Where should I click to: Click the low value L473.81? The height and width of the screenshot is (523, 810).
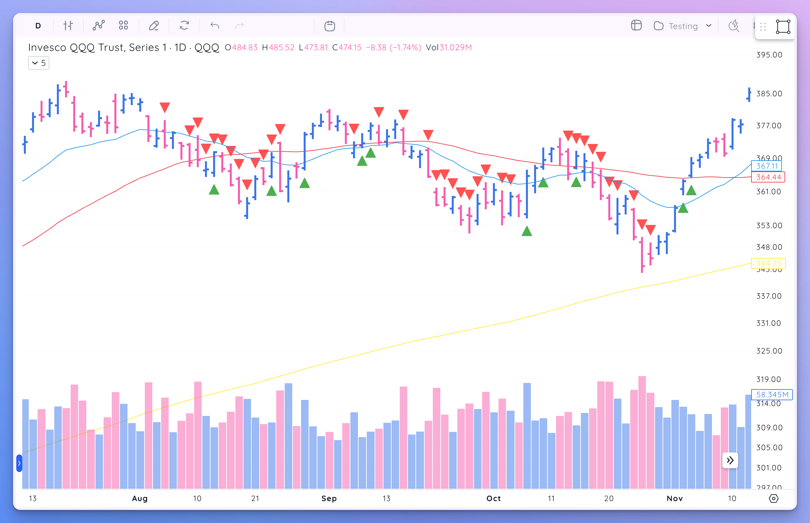[x=313, y=48]
